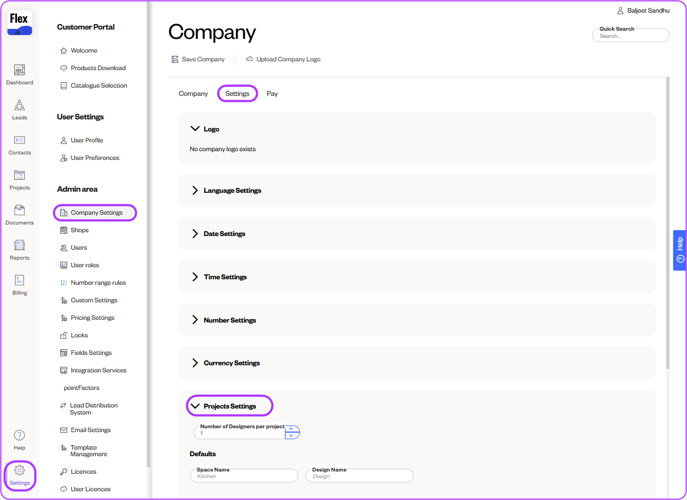This screenshot has width=687, height=500.
Task: Click the Flex logo
Action: click(x=20, y=23)
